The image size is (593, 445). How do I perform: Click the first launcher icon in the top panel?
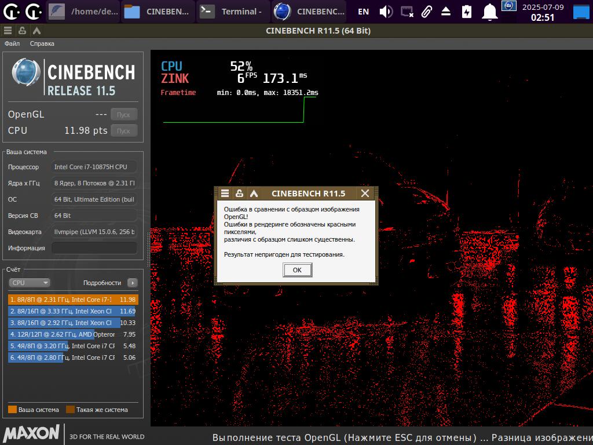[12, 12]
